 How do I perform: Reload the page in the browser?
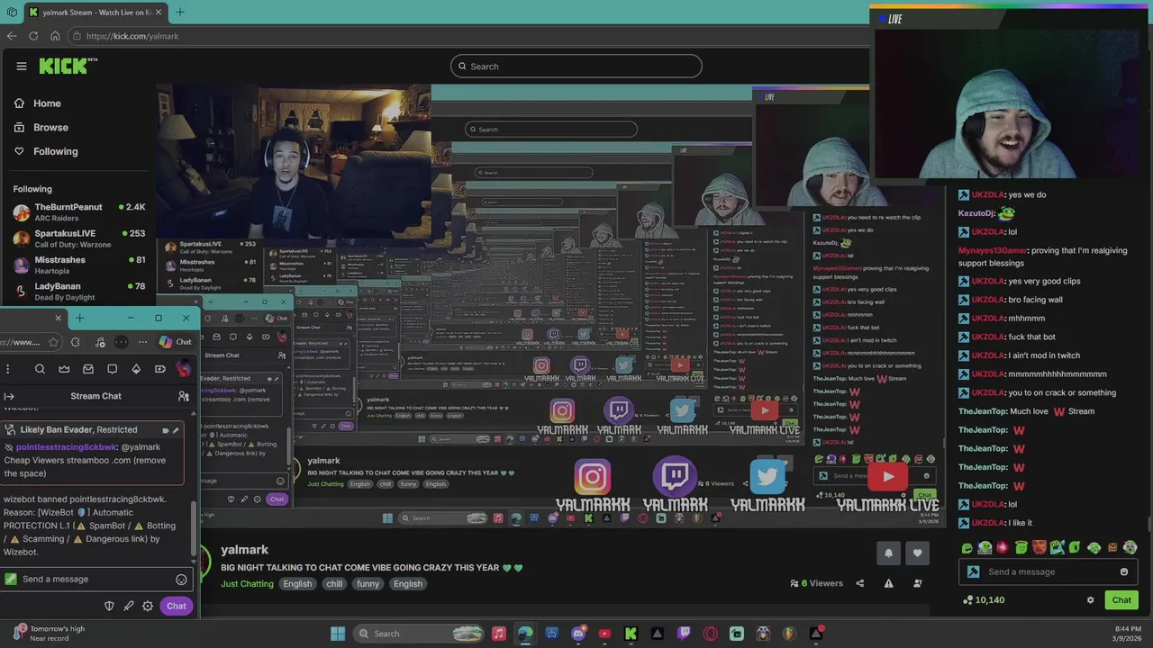pos(33,36)
